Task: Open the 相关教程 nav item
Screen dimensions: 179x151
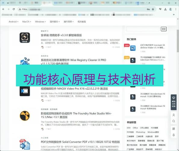Action: click(x=82, y=22)
